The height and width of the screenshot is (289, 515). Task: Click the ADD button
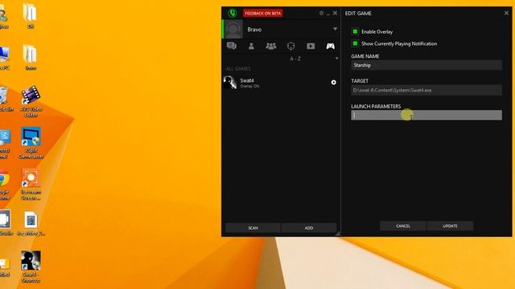[309, 228]
